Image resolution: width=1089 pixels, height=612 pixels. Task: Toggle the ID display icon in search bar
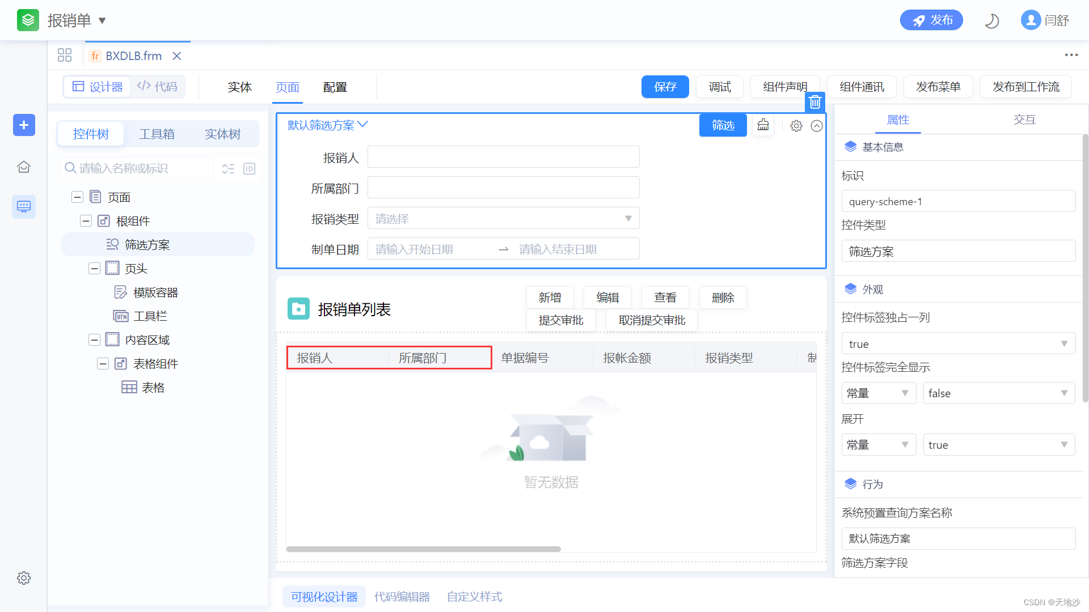point(249,169)
